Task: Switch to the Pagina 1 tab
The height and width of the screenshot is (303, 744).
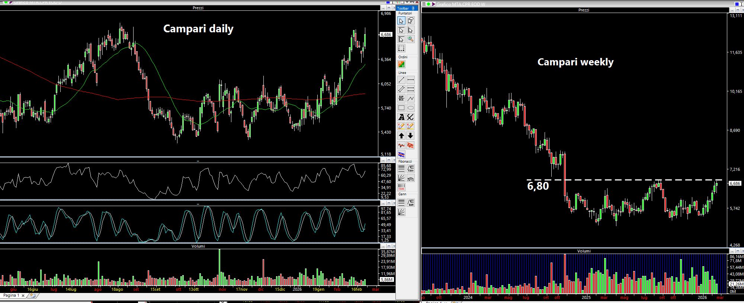Action: [11, 296]
